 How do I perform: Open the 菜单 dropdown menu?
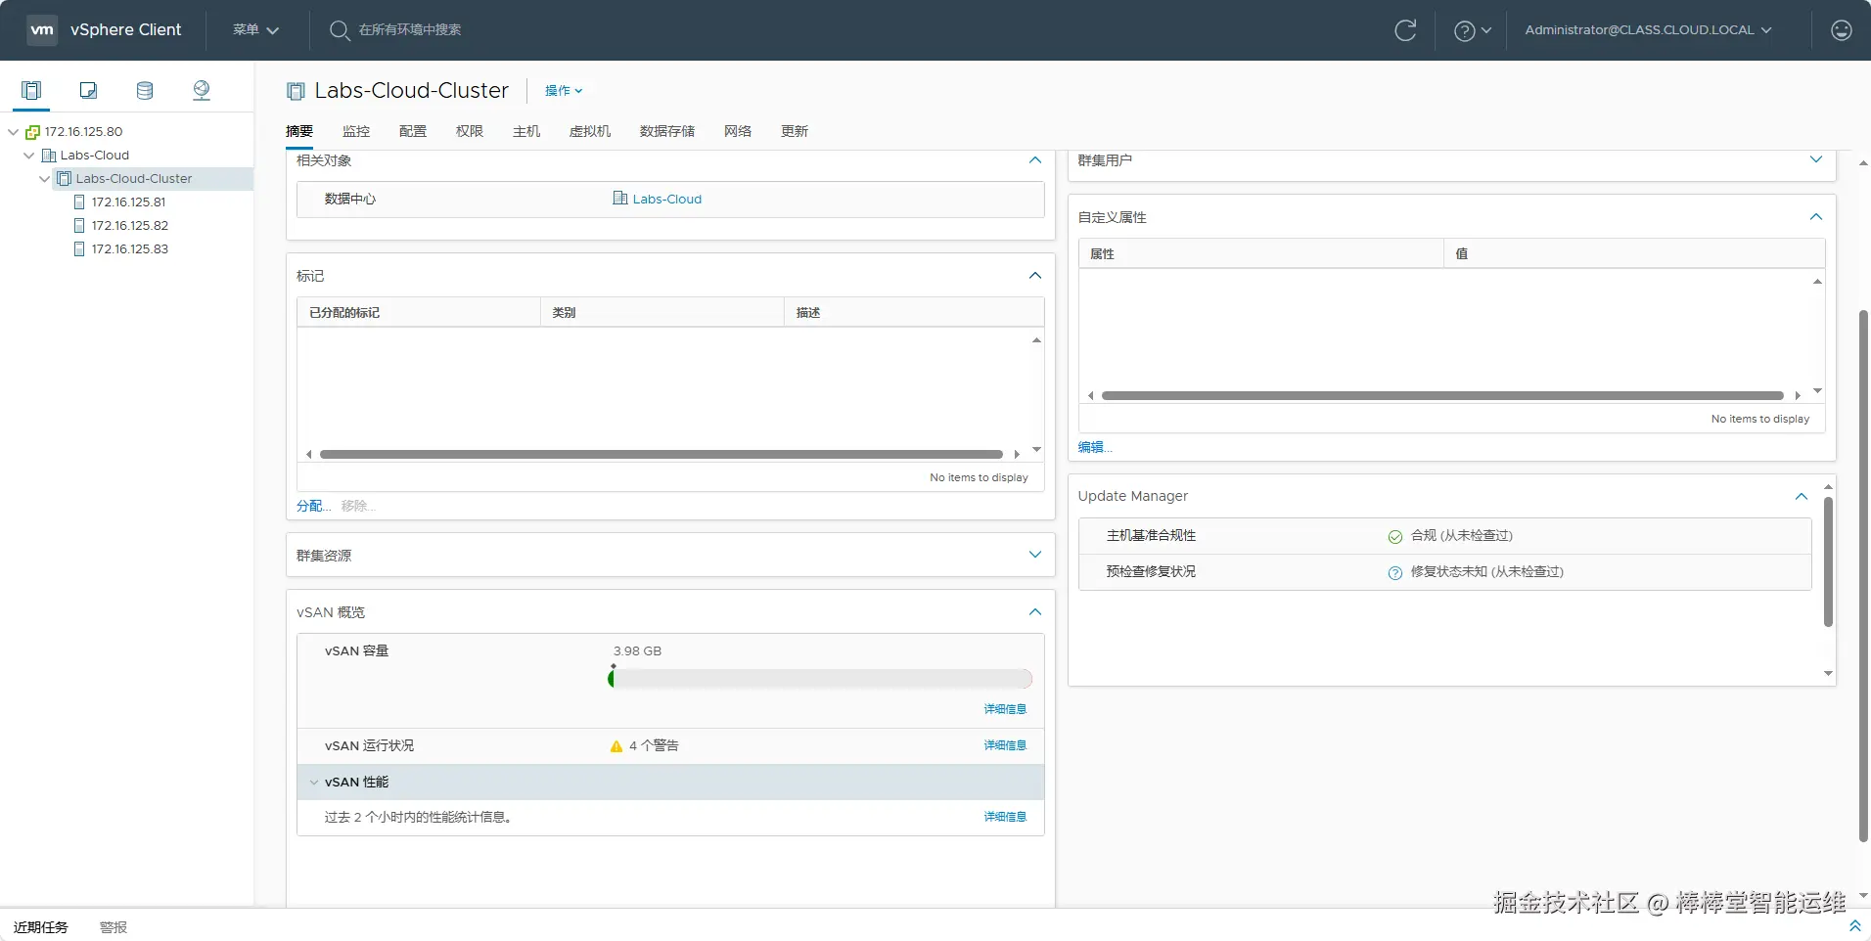pos(256,30)
